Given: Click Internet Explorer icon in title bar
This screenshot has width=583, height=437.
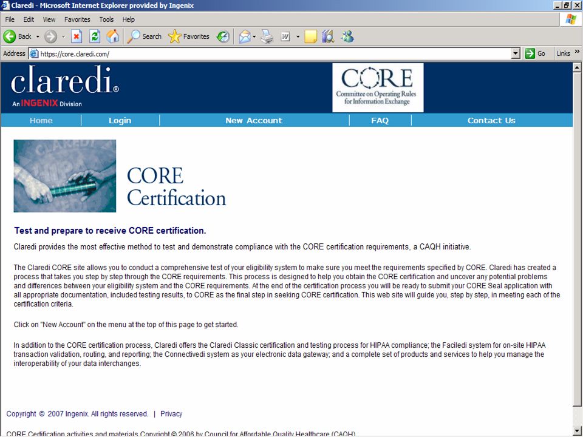Looking at the screenshot, I should click(5, 5).
